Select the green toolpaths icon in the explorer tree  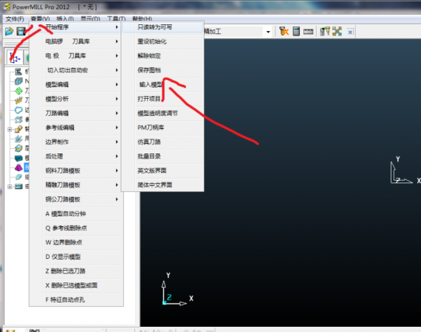tap(18, 91)
